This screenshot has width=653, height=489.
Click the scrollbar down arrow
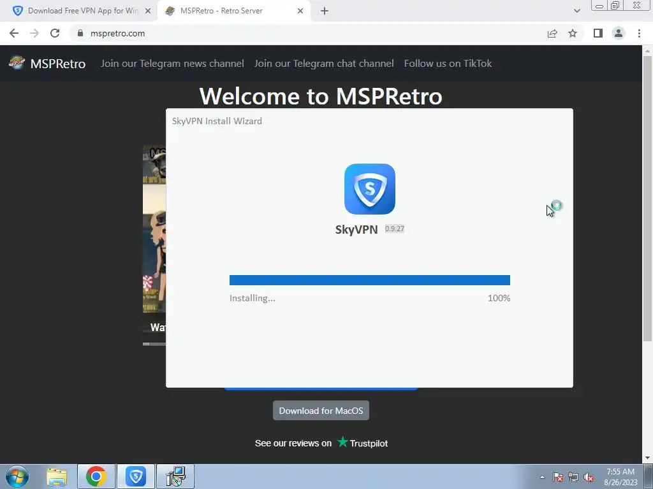pyautogui.click(x=647, y=458)
